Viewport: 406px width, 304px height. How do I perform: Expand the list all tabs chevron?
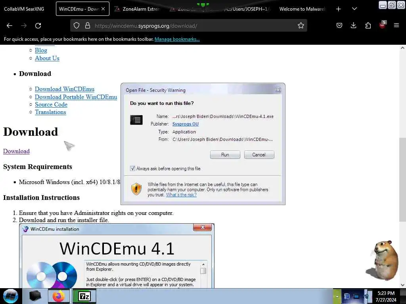(x=354, y=9)
